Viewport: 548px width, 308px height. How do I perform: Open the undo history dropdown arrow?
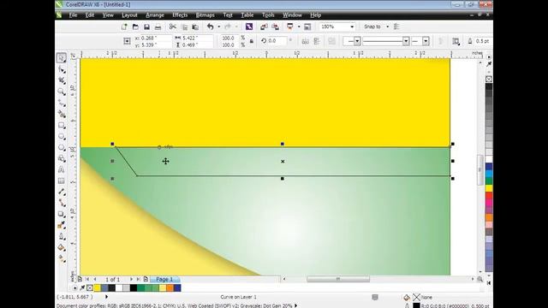219,27
